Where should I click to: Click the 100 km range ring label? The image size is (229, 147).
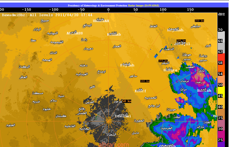point(145,81)
